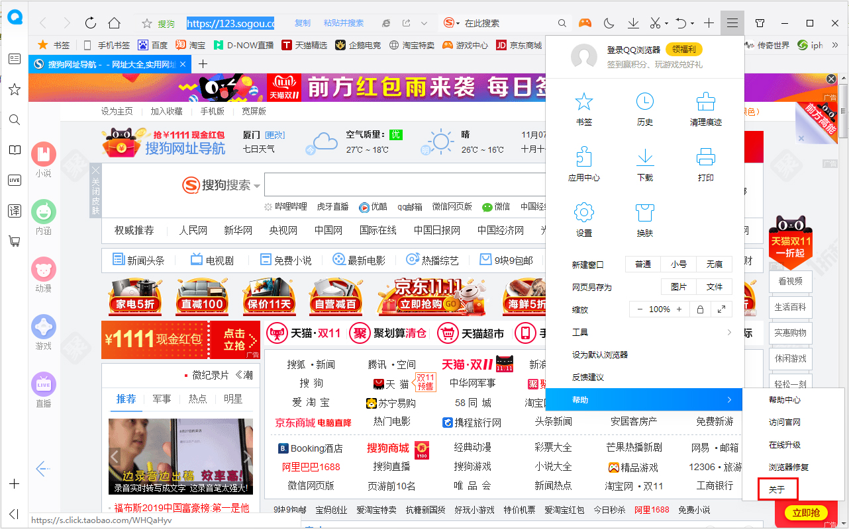Open the scissors tool dropdown arrow
The height and width of the screenshot is (529, 849).
[x=666, y=22]
